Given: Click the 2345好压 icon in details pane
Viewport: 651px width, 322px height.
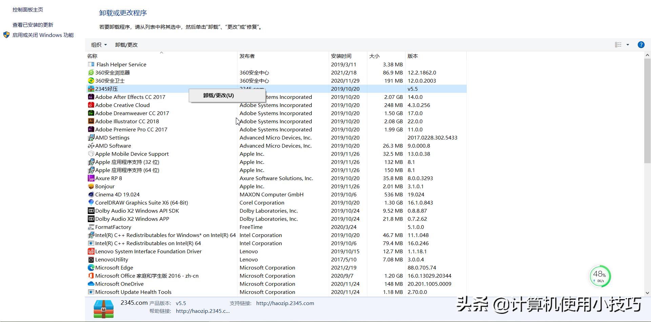Looking at the screenshot, I should click(103, 308).
